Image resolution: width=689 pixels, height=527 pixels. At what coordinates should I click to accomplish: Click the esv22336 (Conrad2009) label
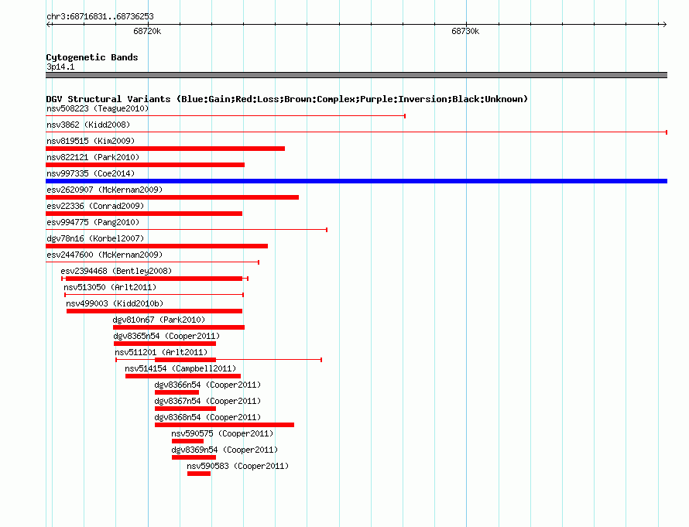point(95,206)
